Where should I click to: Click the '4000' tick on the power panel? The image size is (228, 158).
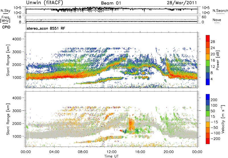(17, 39)
